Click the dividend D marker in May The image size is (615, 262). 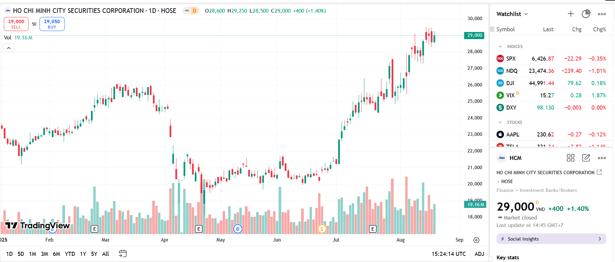coord(238,229)
